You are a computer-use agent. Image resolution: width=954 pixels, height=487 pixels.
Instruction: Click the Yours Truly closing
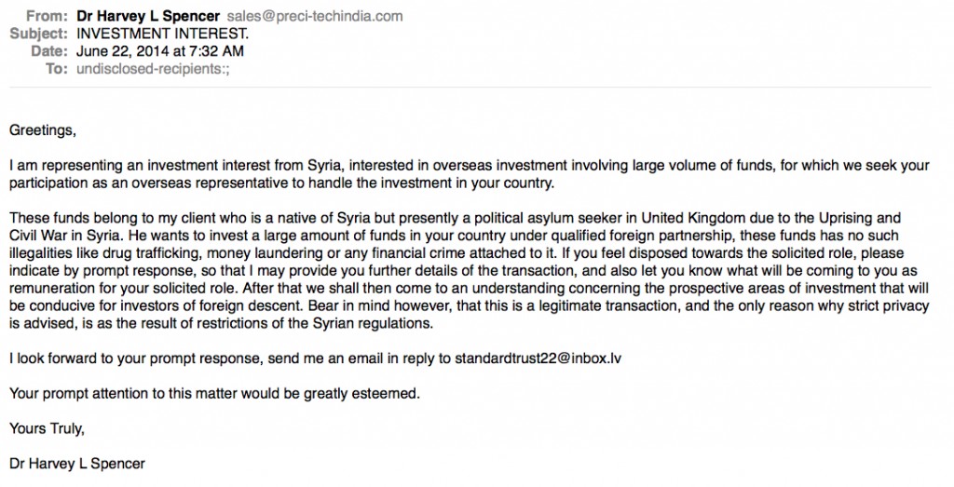coord(47,429)
